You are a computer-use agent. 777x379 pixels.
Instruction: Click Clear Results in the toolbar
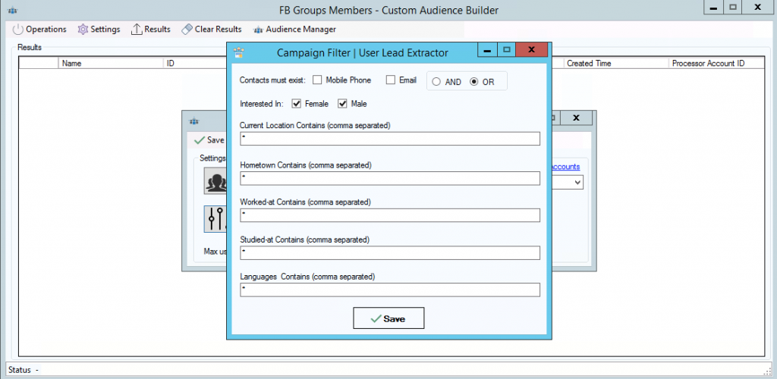[x=212, y=30]
